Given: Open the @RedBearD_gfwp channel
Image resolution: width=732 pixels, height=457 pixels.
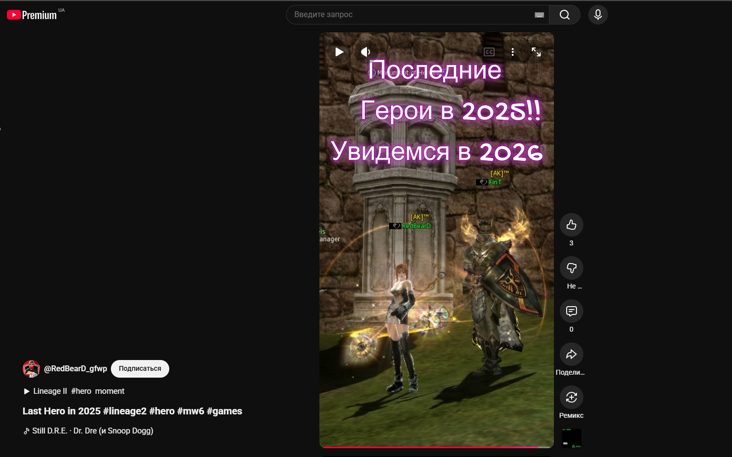Looking at the screenshot, I should [x=76, y=369].
